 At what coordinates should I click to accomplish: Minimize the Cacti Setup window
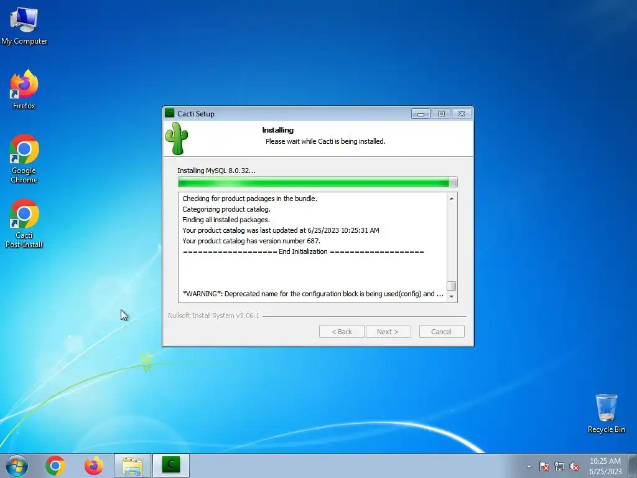click(421, 114)
